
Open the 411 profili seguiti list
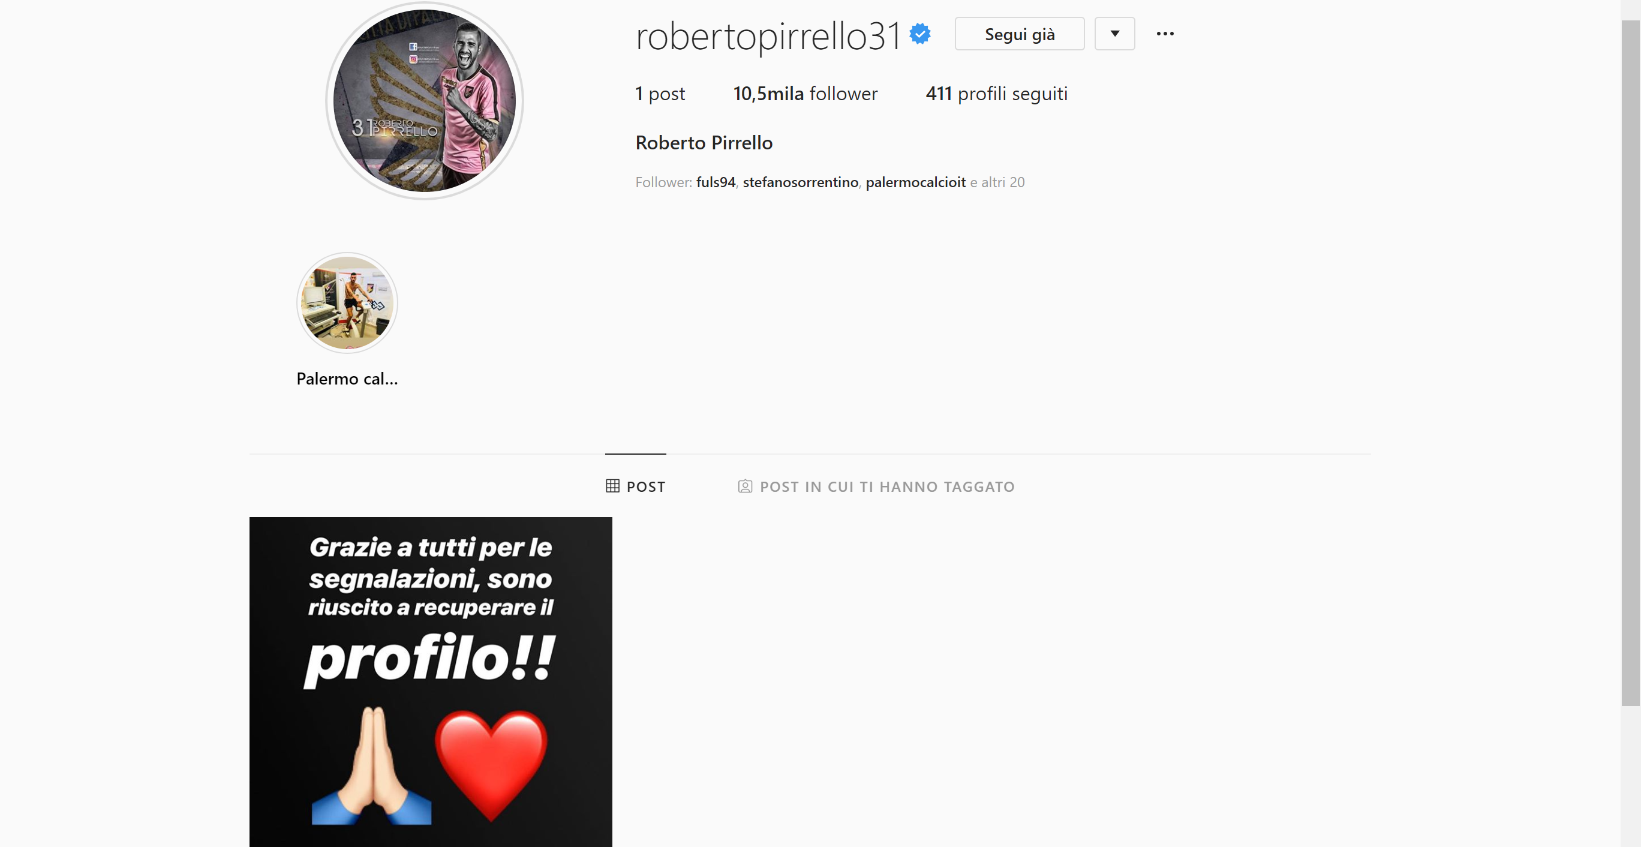point(997,94)
